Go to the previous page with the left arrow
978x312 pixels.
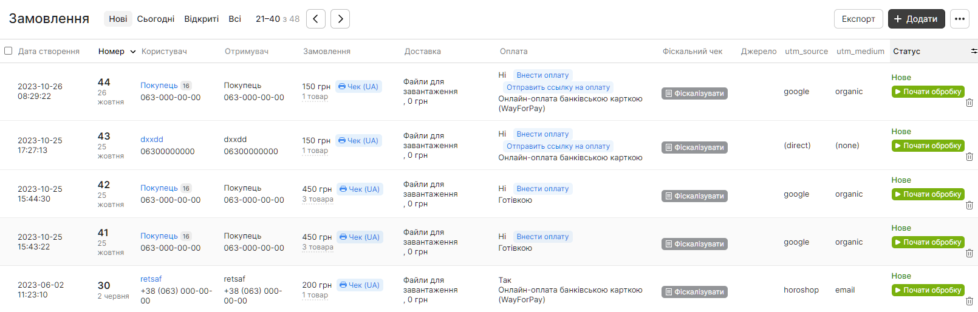click(316, 19)
